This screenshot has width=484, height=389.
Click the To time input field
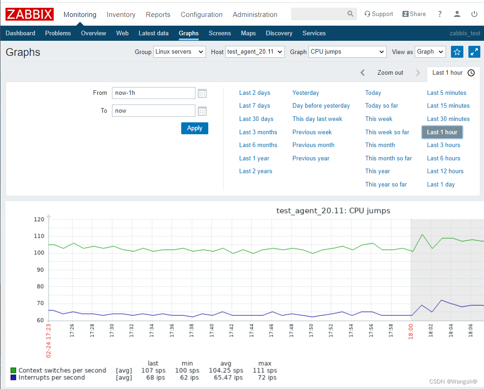[x=153, y=111]
